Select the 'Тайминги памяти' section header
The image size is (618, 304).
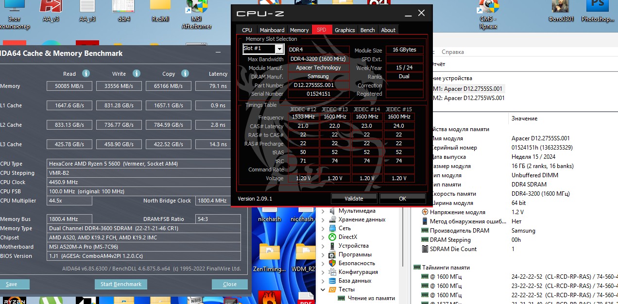click(442, 268)
